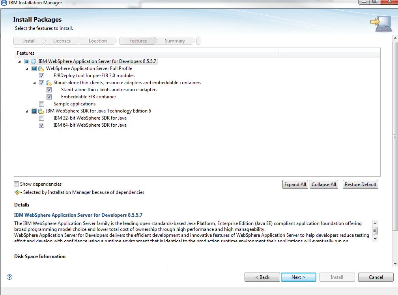The height and width of the screenshot is (295, 398).
Task: Go back with the < Back button
Action: (x=262, y=277)
